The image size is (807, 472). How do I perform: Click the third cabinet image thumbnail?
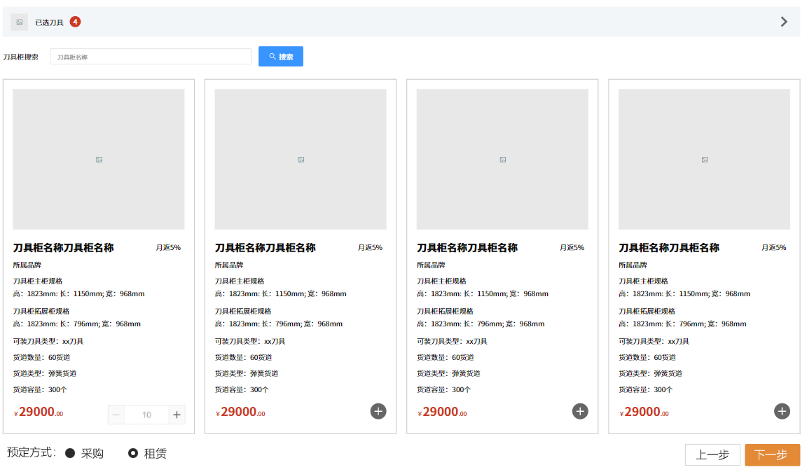tap(502, 159)
